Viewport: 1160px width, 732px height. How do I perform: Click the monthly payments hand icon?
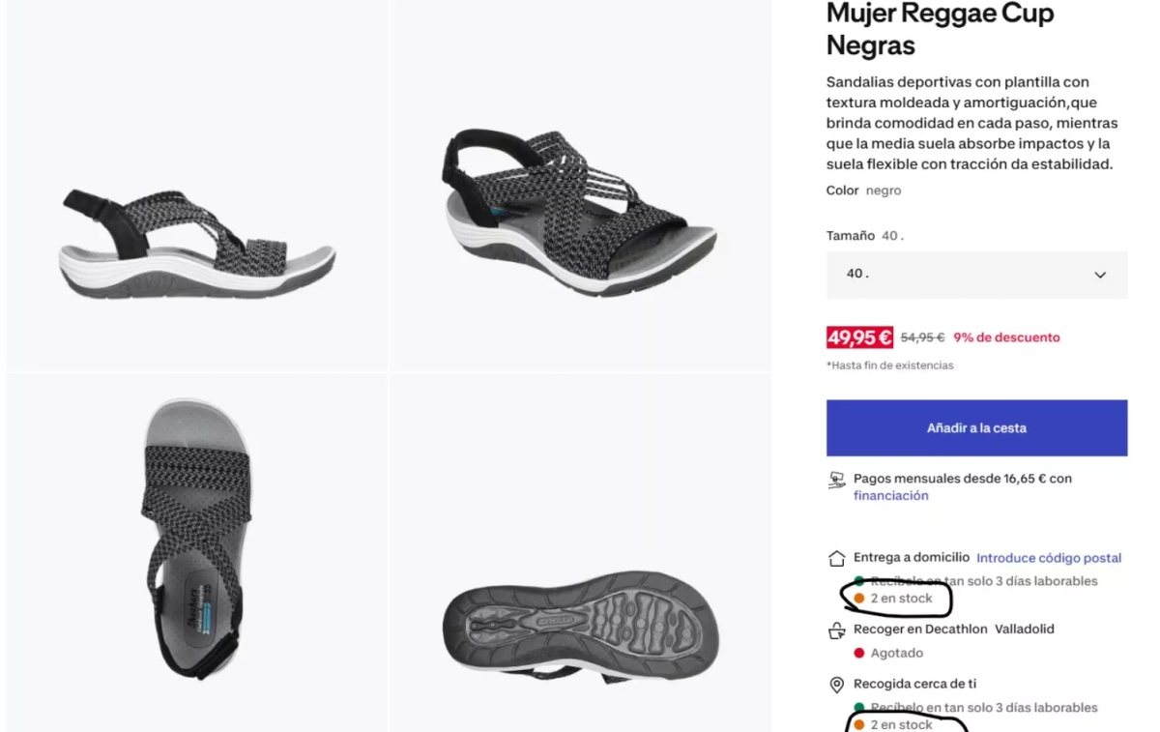pyautogui.click(x=837, y=480)
